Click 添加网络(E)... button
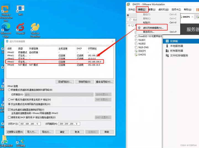The width and height of the screenshot is (199, 148). [65, 82]
